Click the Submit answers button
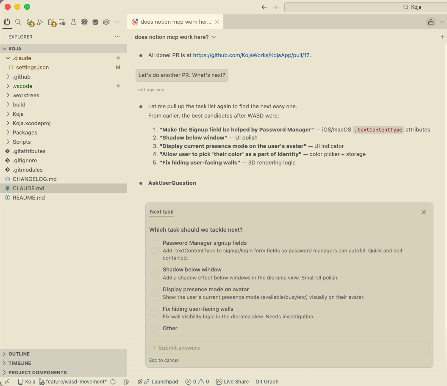The image size is (447, 386). coord(179,348)
